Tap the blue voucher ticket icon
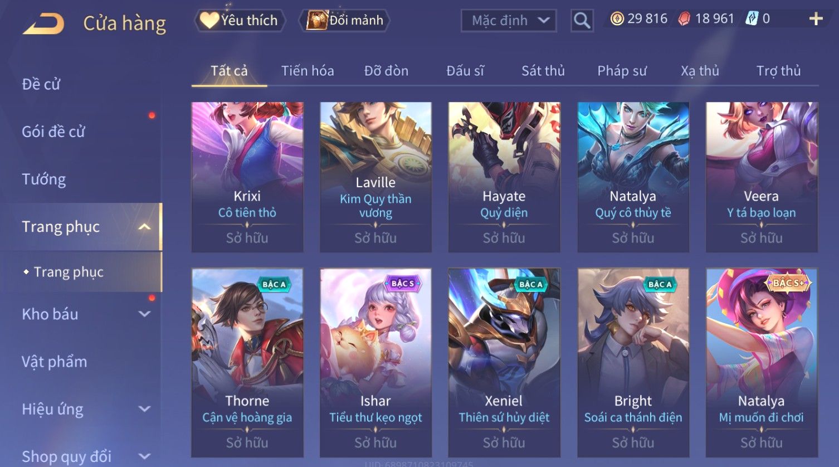The height and width of the screenshot is (467, 839). tap(752, 19)
